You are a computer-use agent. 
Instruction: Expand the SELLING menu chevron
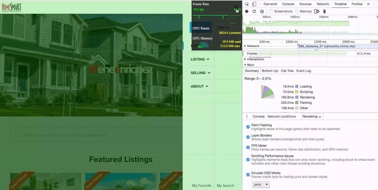(x=209, y=73)
